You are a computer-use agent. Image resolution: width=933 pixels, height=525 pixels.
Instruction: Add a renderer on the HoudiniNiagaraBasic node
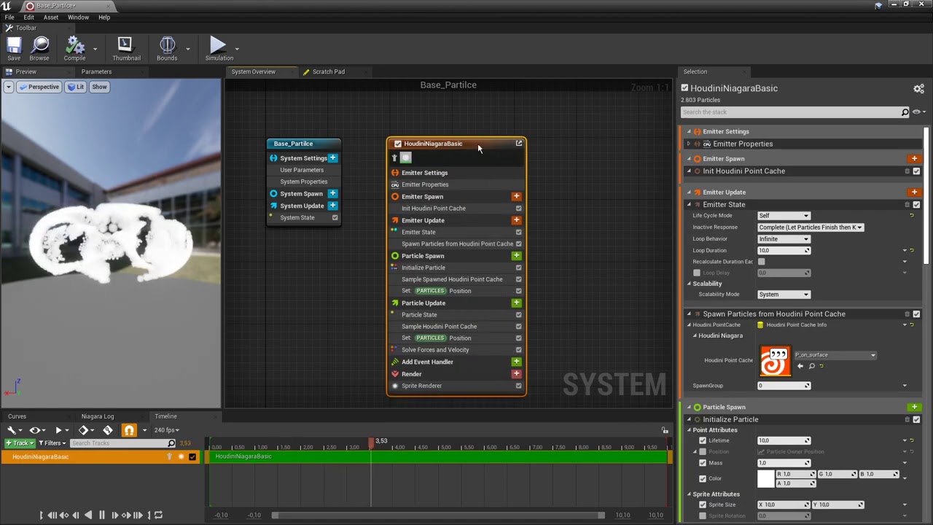pos(516,373)
